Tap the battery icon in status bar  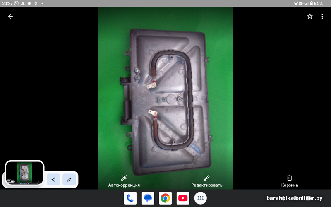pyautogui.click(x=312, y=3)
